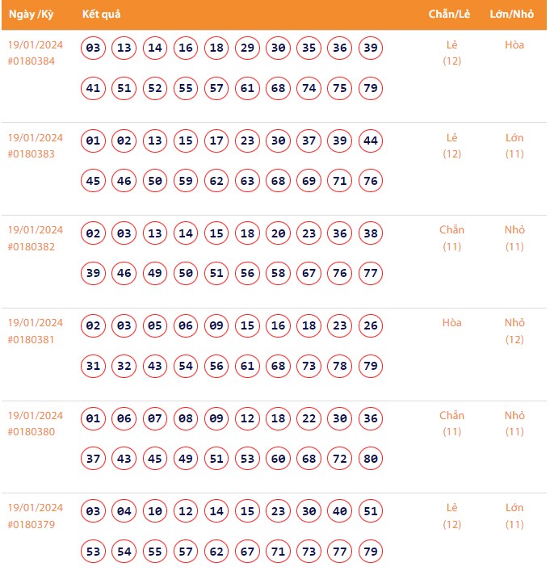
Task: Click "Hòa" result for draw #0180384
Action: click(514, 45)
